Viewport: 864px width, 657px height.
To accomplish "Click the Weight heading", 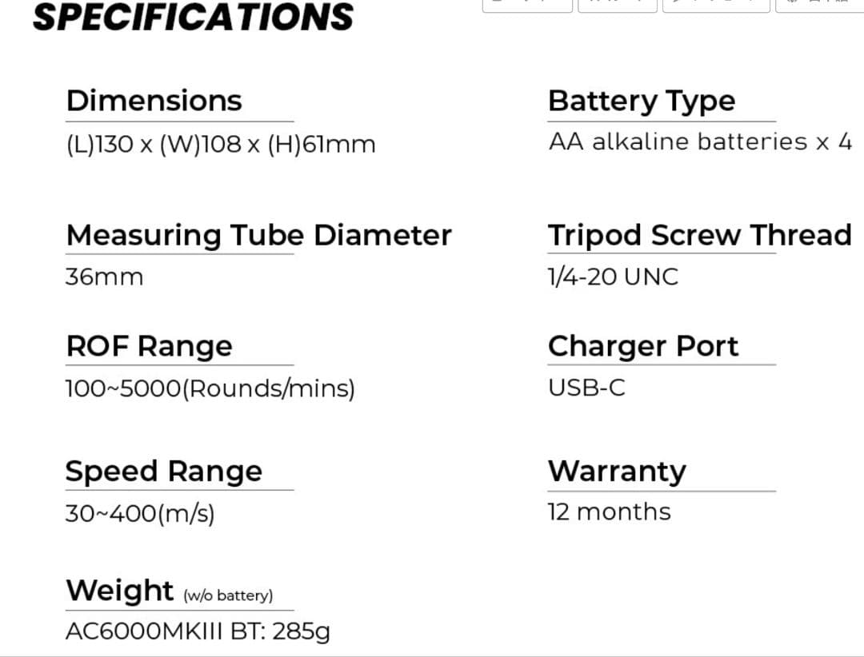I will (119, 591).
